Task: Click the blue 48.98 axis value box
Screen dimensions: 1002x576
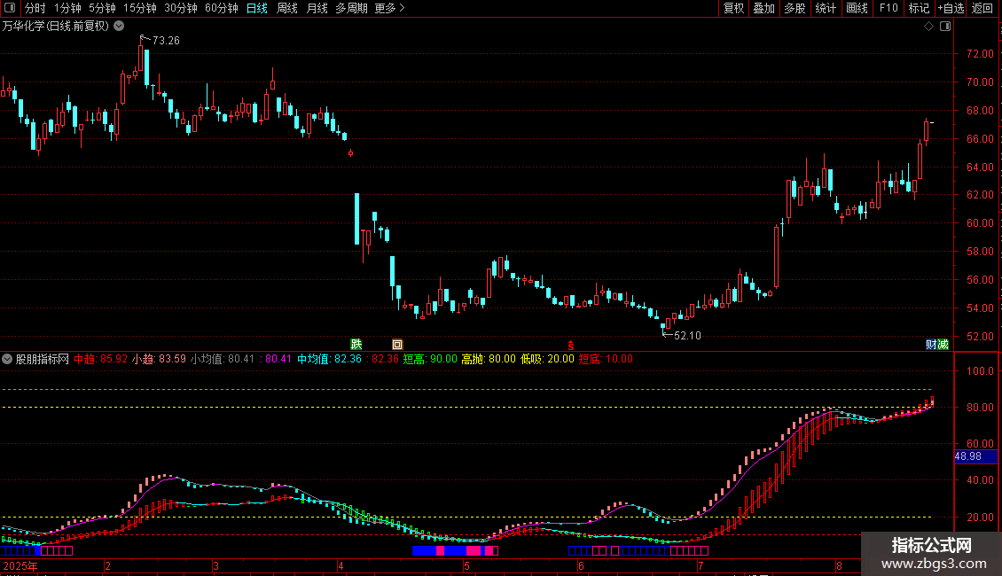Action: coord(975,456)
